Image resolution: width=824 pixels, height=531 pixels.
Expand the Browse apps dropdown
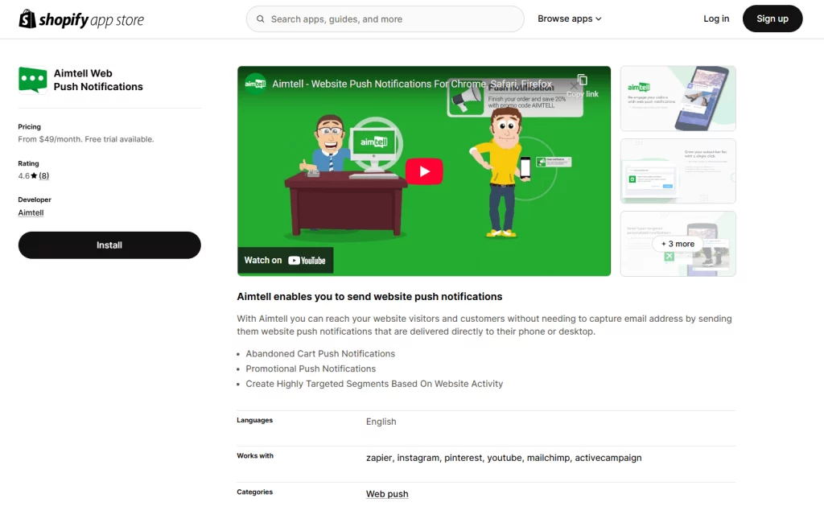point(569,19)
